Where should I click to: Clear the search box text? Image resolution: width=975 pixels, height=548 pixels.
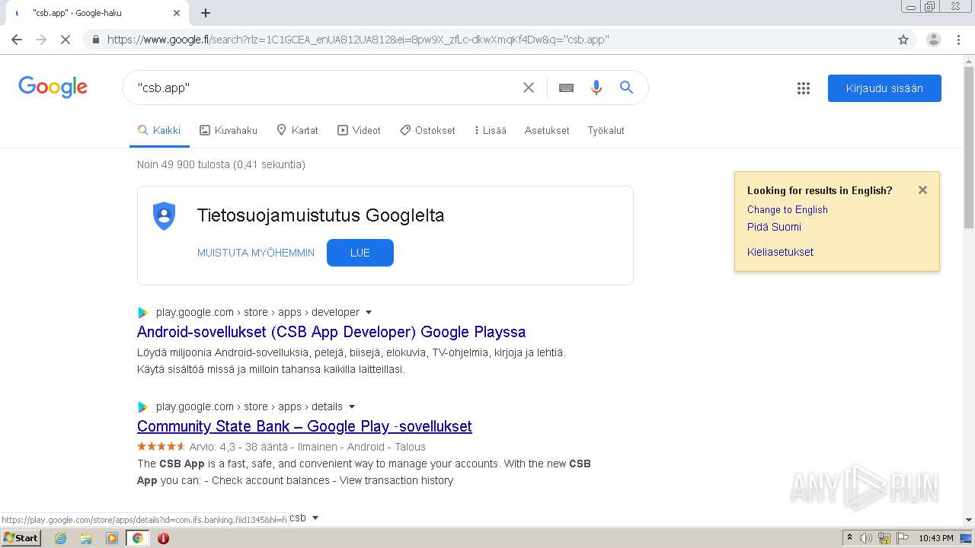coord(528,88)
